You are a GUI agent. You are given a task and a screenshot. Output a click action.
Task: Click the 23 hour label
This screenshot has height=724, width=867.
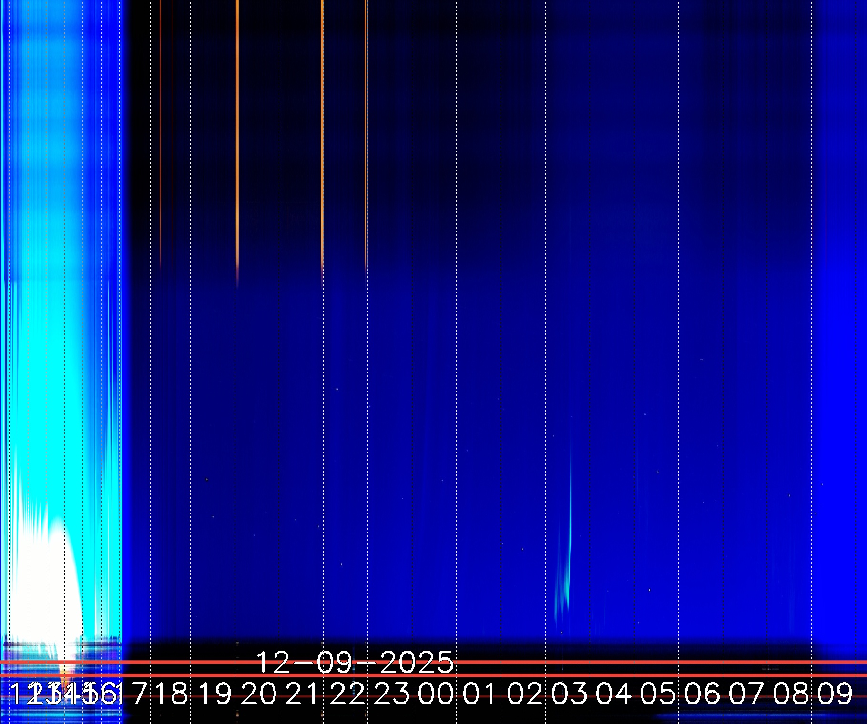pos(392,694)
